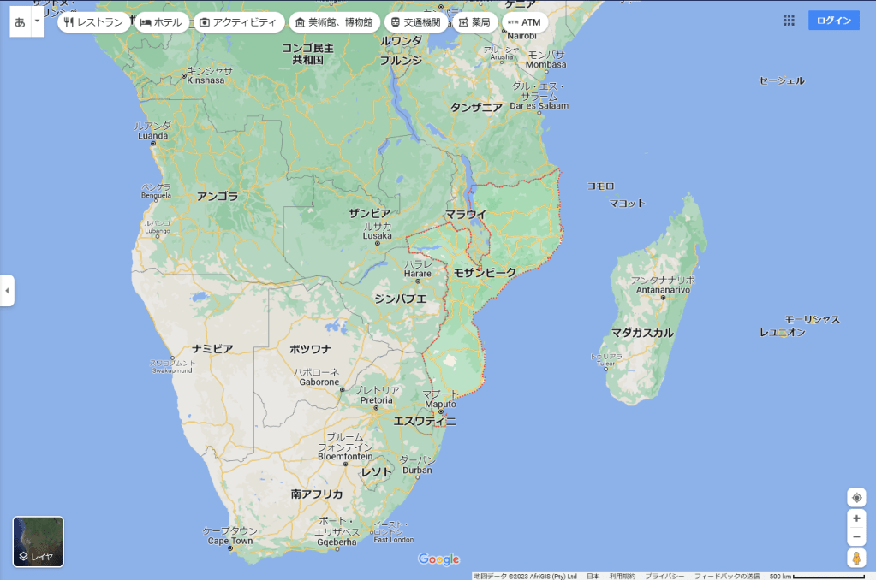Select the Harare capital marker

(418, 281)
